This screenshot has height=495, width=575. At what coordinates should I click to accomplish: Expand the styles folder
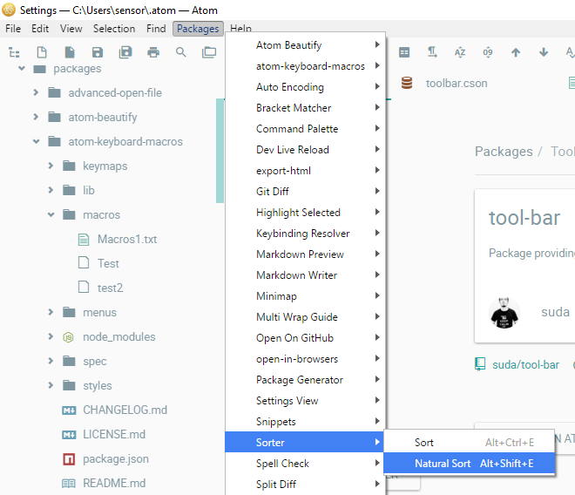click(51, 385)
